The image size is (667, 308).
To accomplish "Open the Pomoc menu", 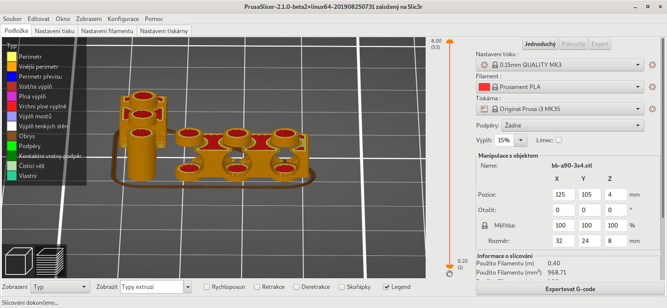I will (x=154, y=19).
